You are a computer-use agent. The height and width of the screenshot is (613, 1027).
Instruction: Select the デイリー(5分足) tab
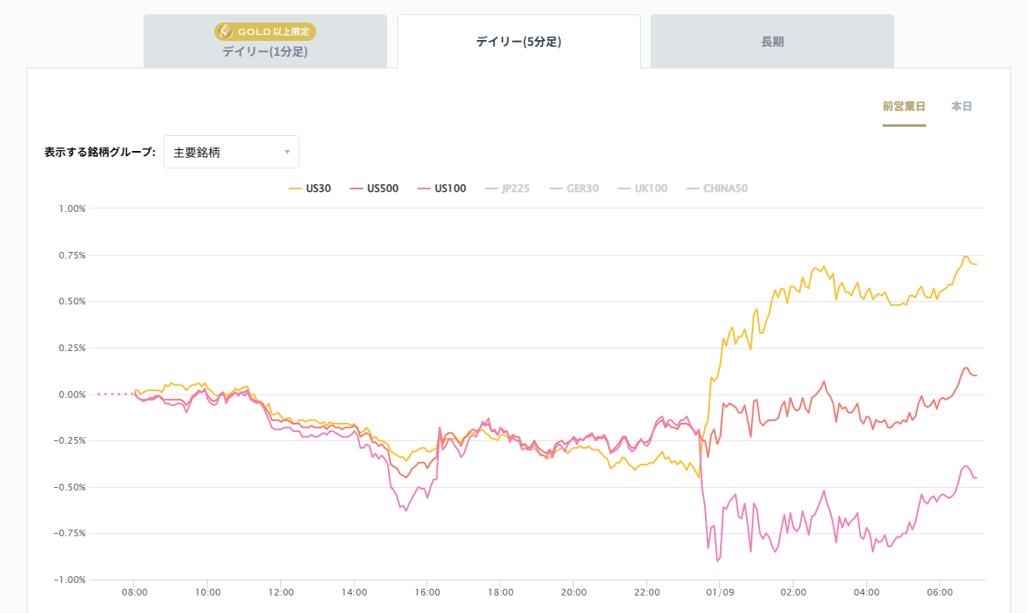tap(518, 42)
